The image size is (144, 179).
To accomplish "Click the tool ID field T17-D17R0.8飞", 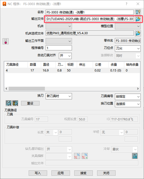I will click(124, 119).
